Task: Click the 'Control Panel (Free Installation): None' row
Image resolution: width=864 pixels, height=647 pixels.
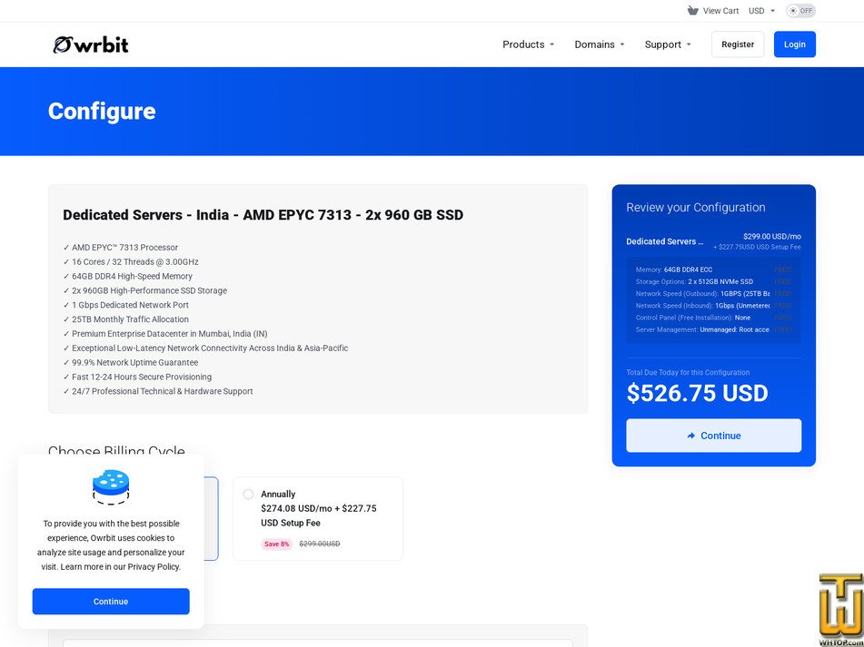Action: click(x=713, y=318)
